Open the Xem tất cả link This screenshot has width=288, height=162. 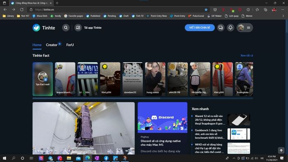(247, 56)
